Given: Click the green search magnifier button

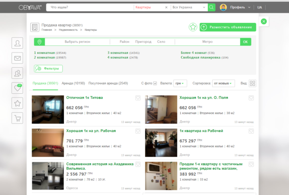Looking at the screenshot, I should 212,7.
